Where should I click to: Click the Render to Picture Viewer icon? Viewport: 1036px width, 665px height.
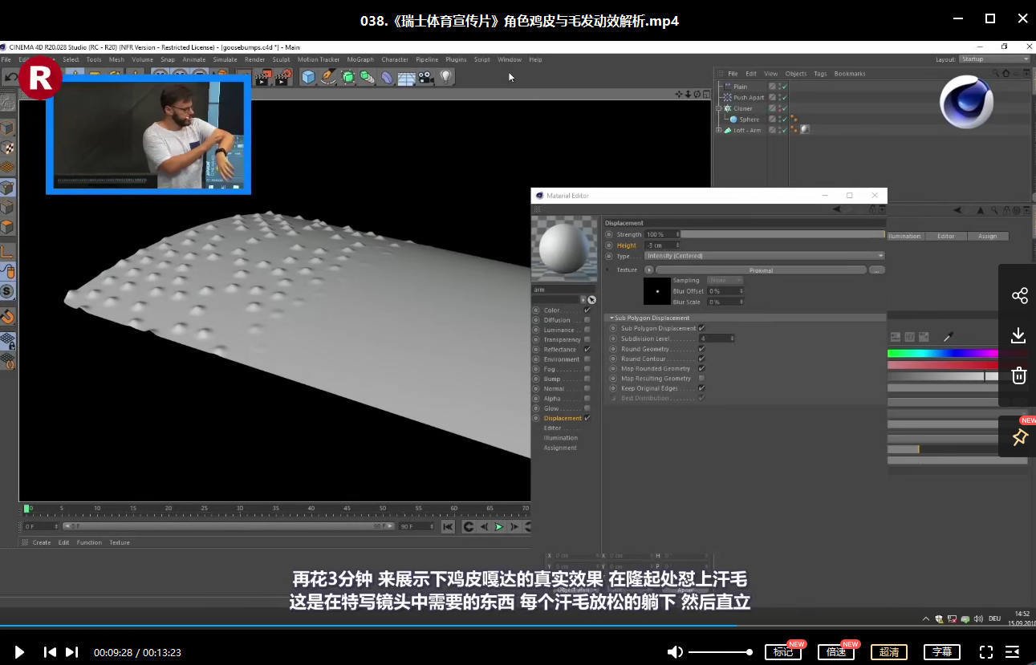(x=281, y=76)
